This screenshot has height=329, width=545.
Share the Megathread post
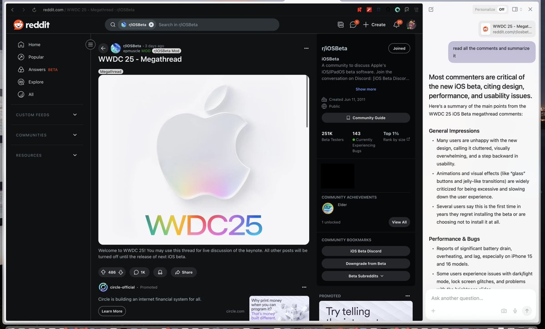[183, 272]
